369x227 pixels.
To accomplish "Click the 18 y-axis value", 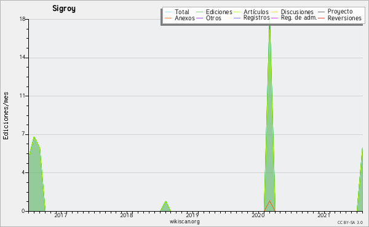I will click(x=22, y=19).
